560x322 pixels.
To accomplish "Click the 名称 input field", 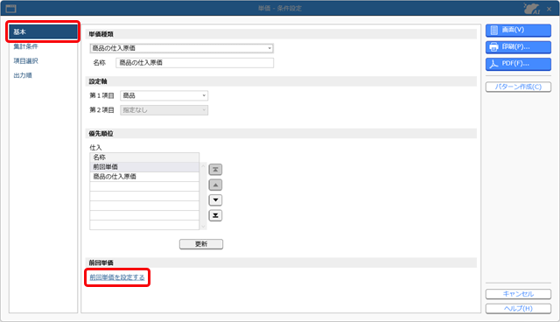I will (x=194, y=63).
